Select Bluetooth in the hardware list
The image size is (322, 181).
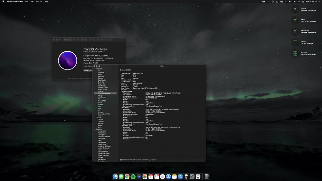click(101, 76)
